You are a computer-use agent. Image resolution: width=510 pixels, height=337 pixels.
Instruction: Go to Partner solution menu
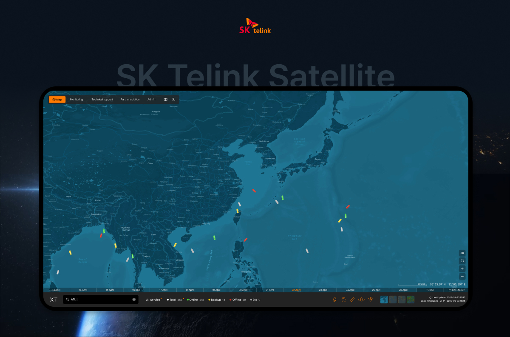[130, 100]
